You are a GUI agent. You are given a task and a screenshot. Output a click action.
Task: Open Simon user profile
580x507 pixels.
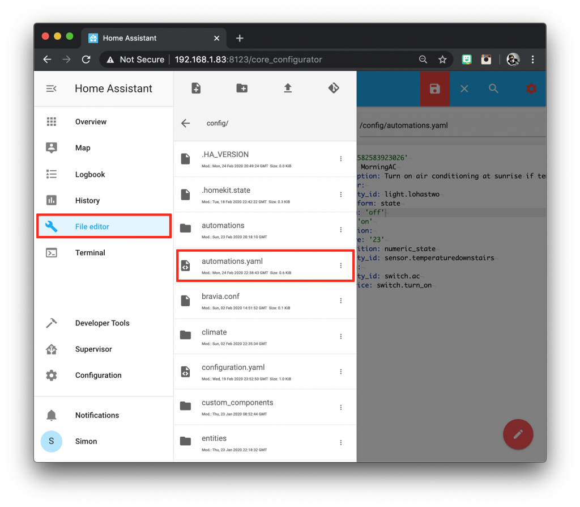(104, 441)
